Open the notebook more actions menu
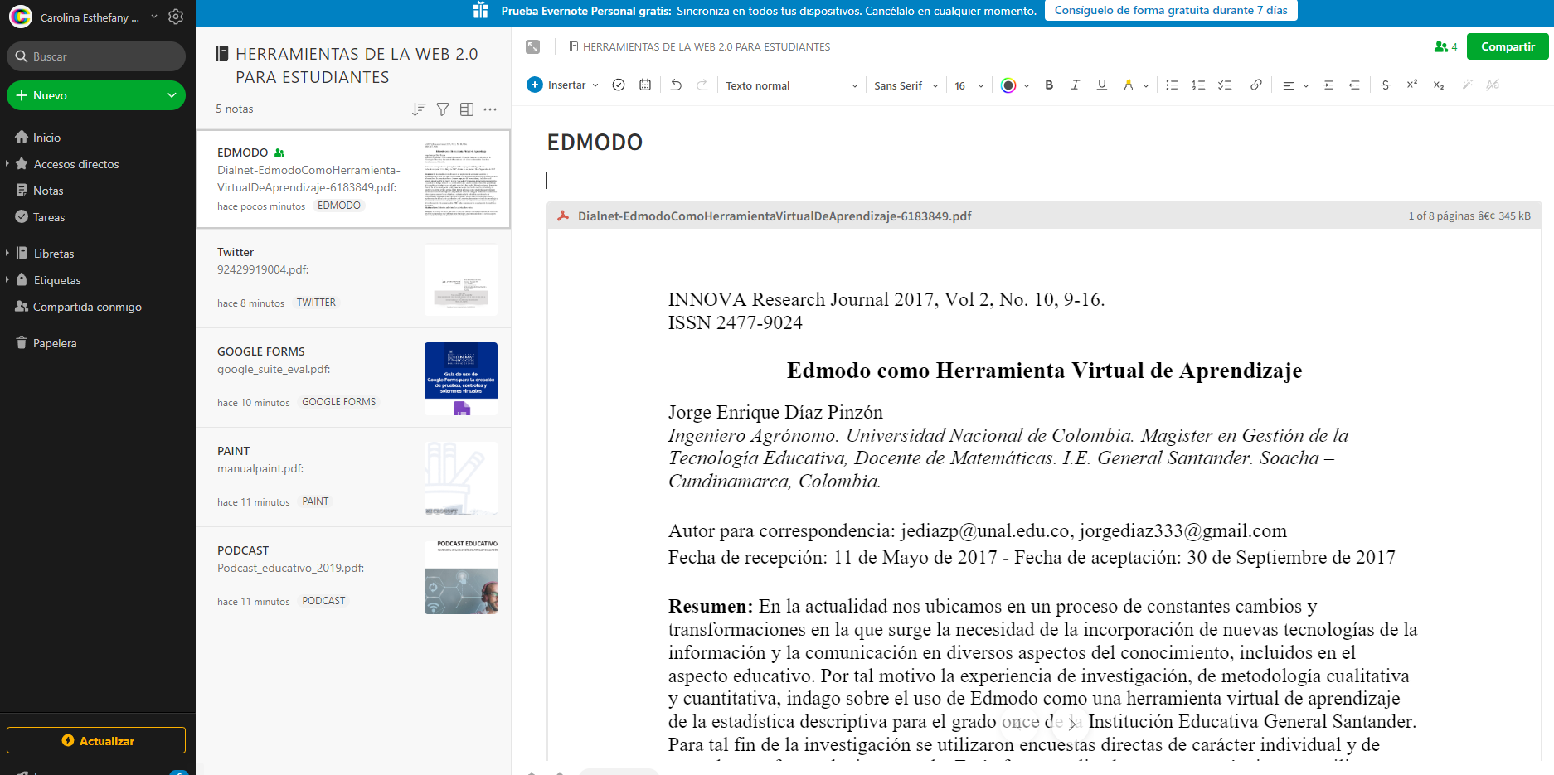The height and width of the screenshot is (775, 1554). (x=490, y=109)
